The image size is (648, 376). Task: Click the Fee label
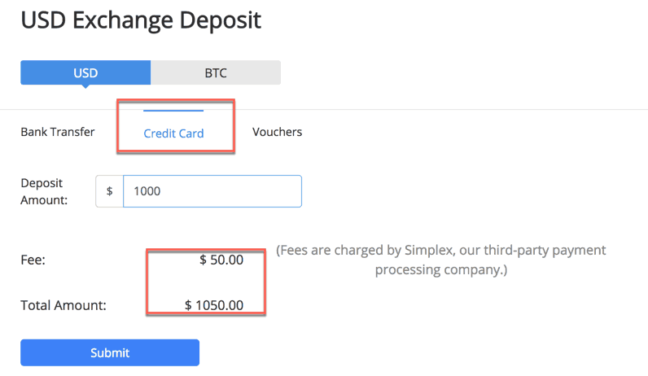coord(33,260)
